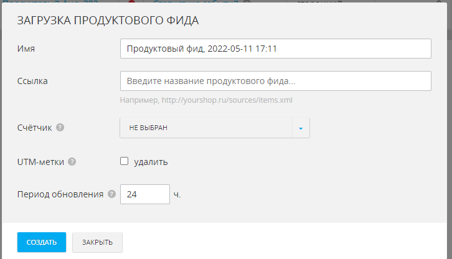
Task: Click the question mark beside UTM-метки
Action: 72,161
